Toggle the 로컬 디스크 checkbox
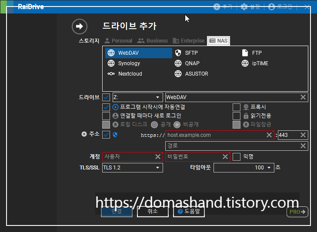The width and height of the screenshot is (317, 232). point(106,125)
